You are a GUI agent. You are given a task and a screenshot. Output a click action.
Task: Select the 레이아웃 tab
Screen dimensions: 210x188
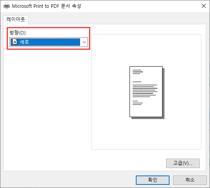(16, 19)
